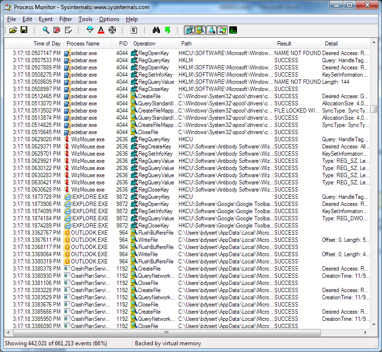
Task: Toggle Show File System Activity button
Action: coord(200,30)
